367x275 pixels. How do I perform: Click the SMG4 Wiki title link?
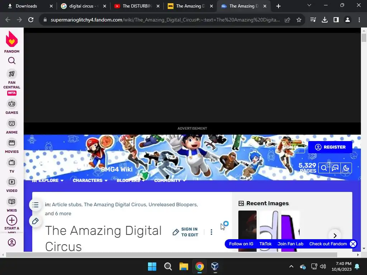pyautogui.click(x=116, y=169)
